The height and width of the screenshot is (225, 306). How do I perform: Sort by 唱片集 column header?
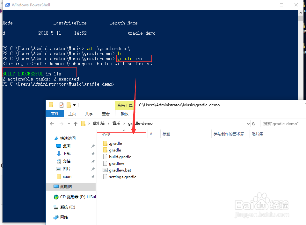coord(258,134)
